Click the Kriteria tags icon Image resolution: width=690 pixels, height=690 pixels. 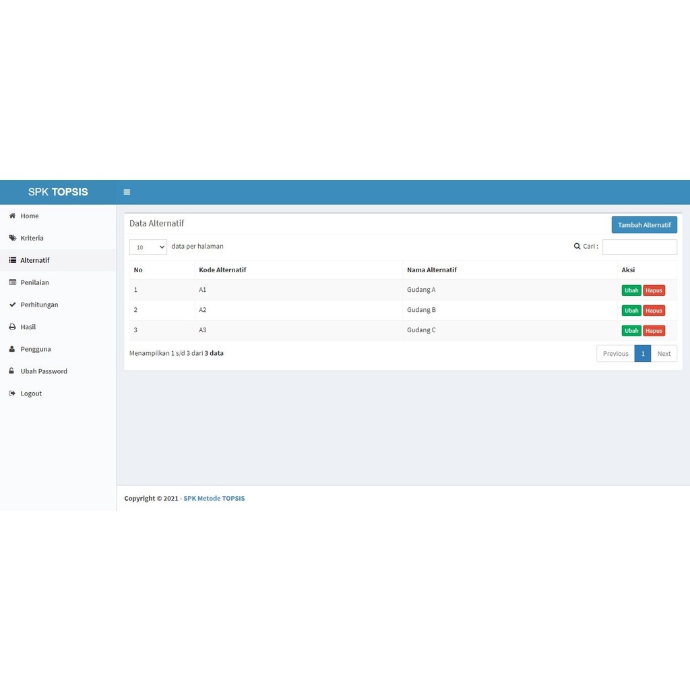click(12, 239)
